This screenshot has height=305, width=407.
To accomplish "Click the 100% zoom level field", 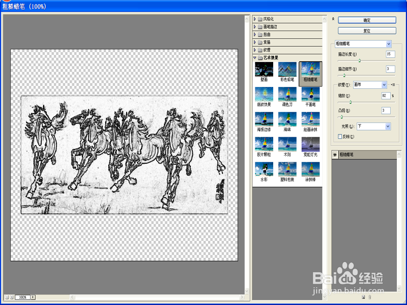I will (x=23, y=297).
